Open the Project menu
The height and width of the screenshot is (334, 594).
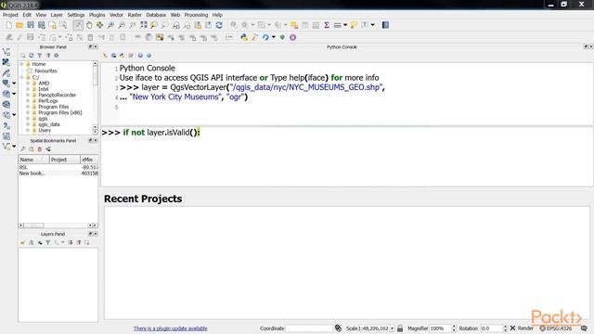pyautogui.click(x=10, y=15)
